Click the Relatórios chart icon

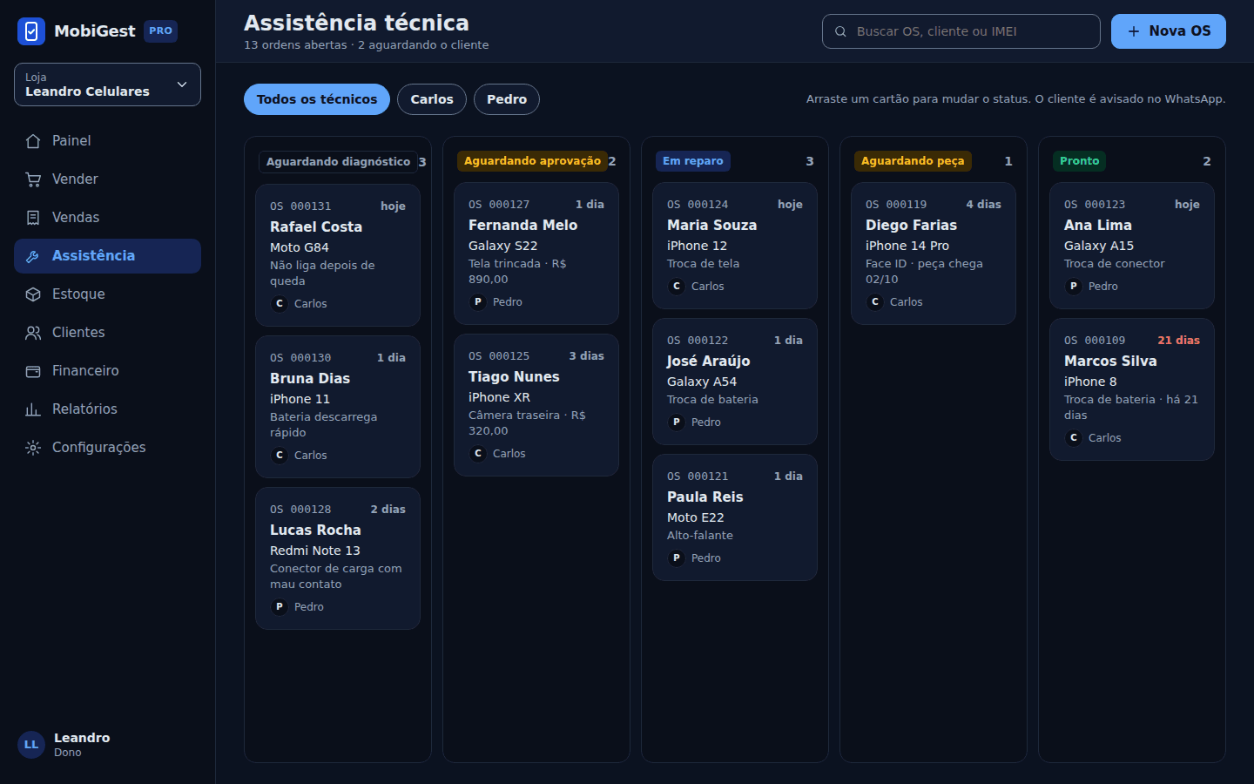(33, 409)
